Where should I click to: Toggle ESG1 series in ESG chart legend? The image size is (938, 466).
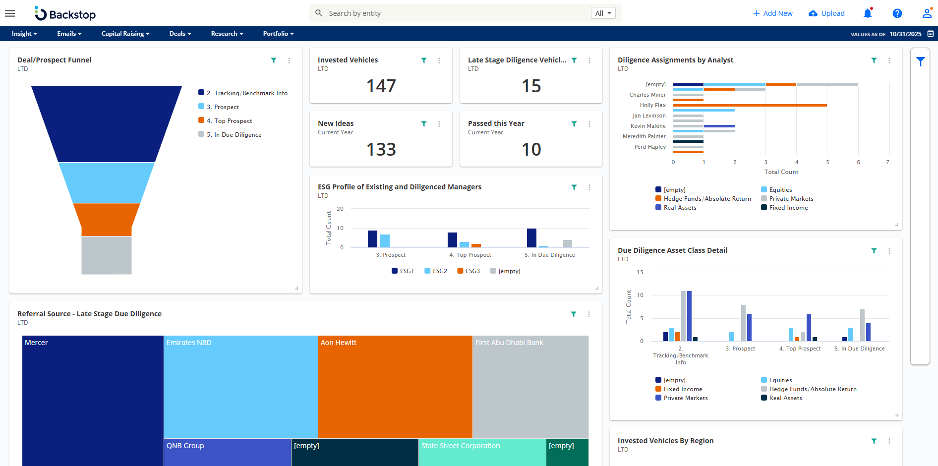(x=403, y=271)
